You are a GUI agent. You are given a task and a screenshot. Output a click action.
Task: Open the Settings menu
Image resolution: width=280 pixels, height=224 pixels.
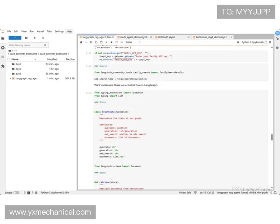[x=59, y=31]
